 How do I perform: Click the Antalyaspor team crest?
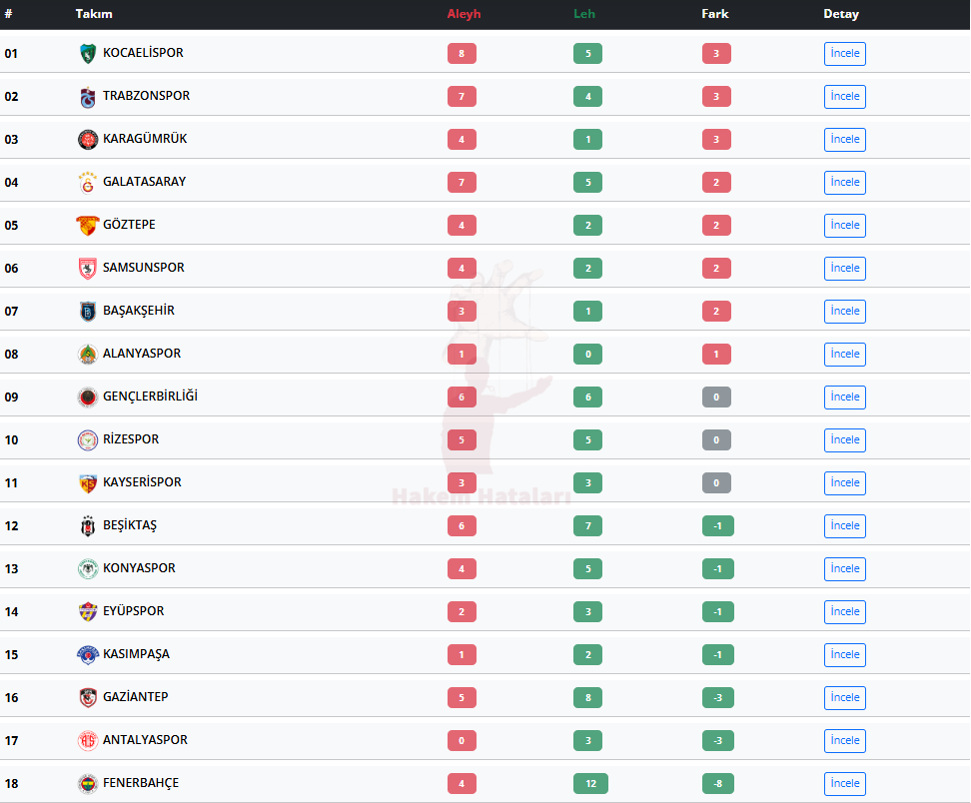pos(88,740)
